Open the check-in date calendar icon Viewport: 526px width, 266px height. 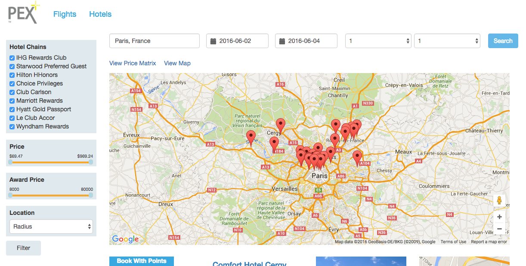click(213, 40)
